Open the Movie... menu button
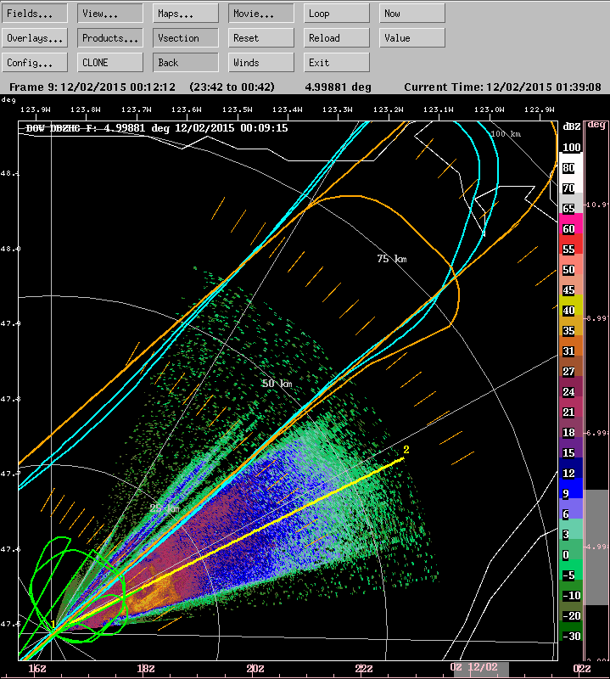 click(261, 14)
